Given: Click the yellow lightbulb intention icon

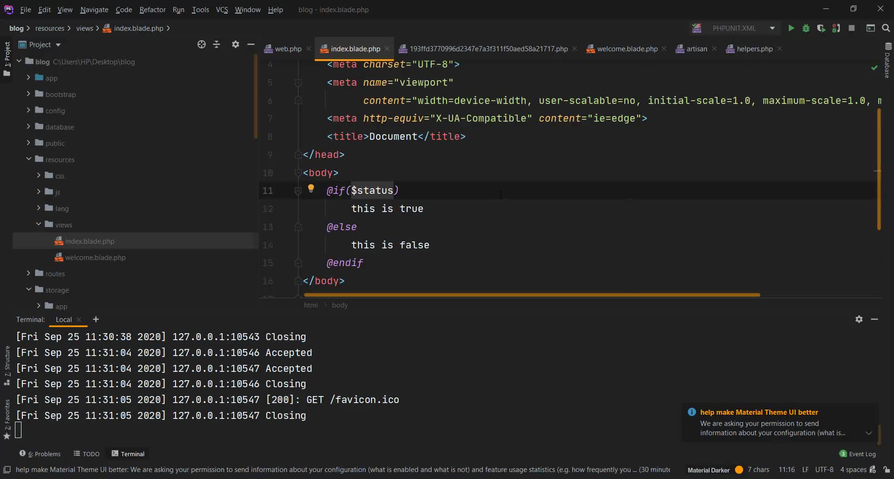Looking at the screenshot, I should (x=311, y=189).
